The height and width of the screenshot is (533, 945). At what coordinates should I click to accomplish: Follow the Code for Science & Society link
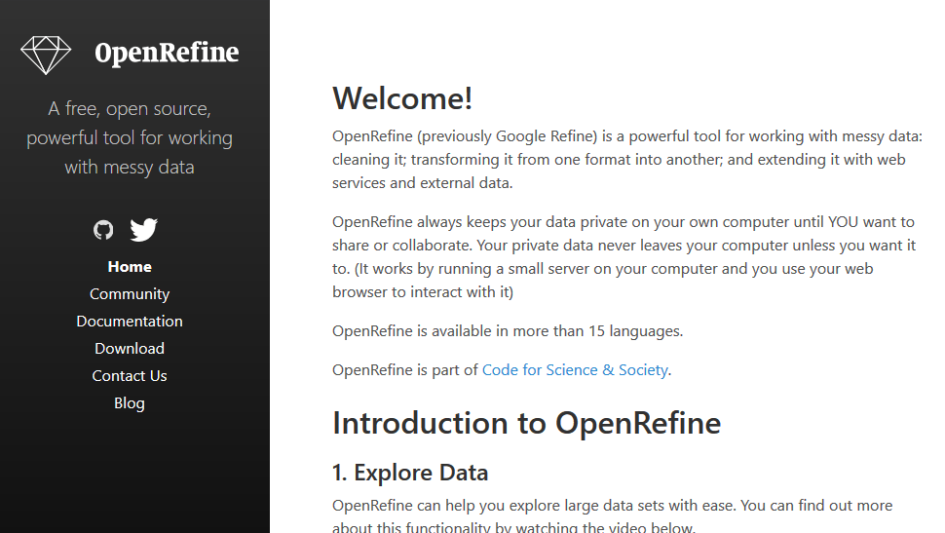[575, 369]
